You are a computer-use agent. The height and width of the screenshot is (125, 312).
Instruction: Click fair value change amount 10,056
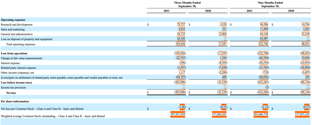click(x=306, y=58)
